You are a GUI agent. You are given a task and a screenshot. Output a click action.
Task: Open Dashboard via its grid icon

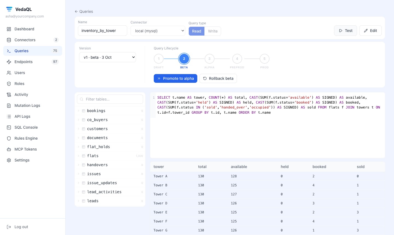pyautogui.click(x=9, y=29)
